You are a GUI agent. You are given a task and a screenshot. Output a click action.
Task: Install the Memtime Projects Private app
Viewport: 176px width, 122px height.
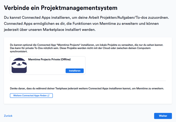[75, 71]
